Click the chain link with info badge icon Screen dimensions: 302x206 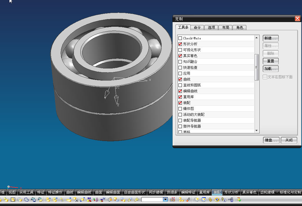click(x=224, y=200)
